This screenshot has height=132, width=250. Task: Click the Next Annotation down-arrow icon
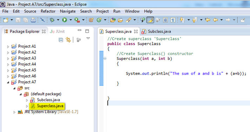coord(182,20)
